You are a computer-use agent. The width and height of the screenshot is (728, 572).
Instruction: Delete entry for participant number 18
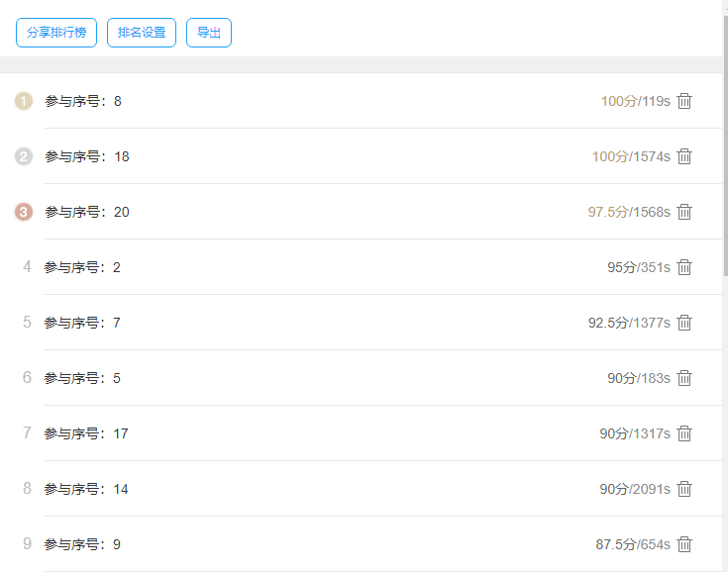click(x=684, y=156)
